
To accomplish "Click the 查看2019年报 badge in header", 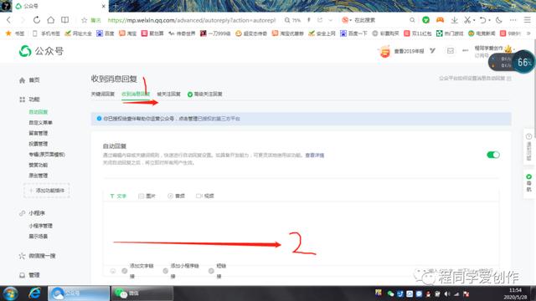I will (x=402, y=51).
